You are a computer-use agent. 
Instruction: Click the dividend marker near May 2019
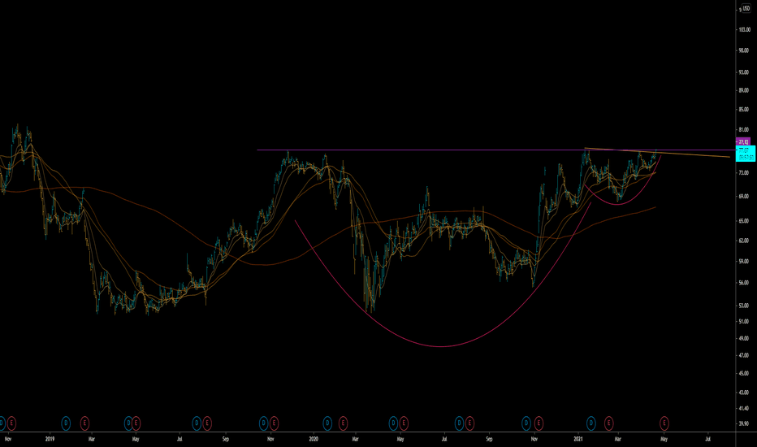pos(128,423)
